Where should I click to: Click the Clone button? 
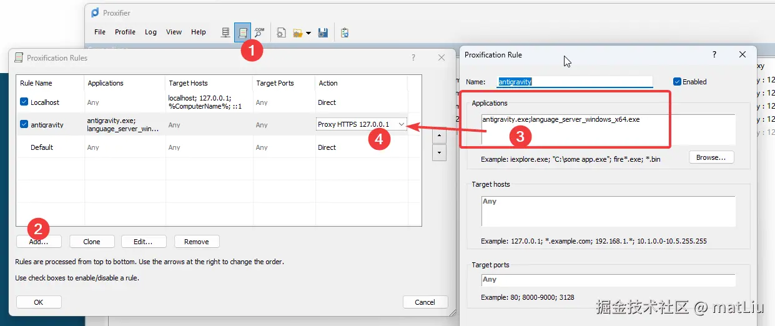92,241
